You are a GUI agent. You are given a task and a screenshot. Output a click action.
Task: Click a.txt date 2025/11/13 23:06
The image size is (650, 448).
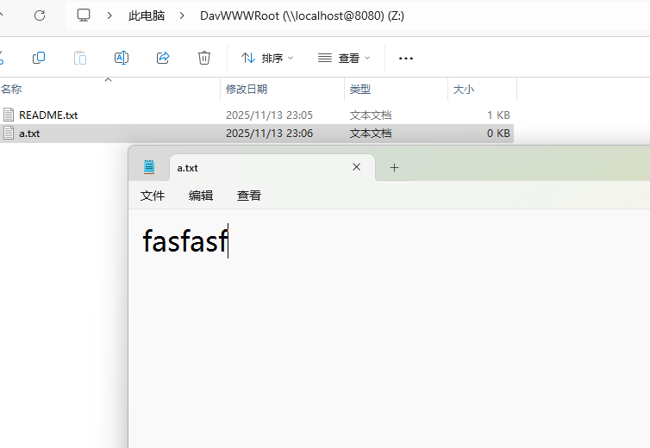269,134
